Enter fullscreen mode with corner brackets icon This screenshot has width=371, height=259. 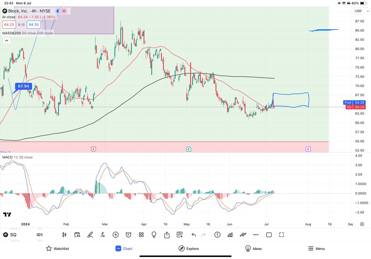click(281, 235)
